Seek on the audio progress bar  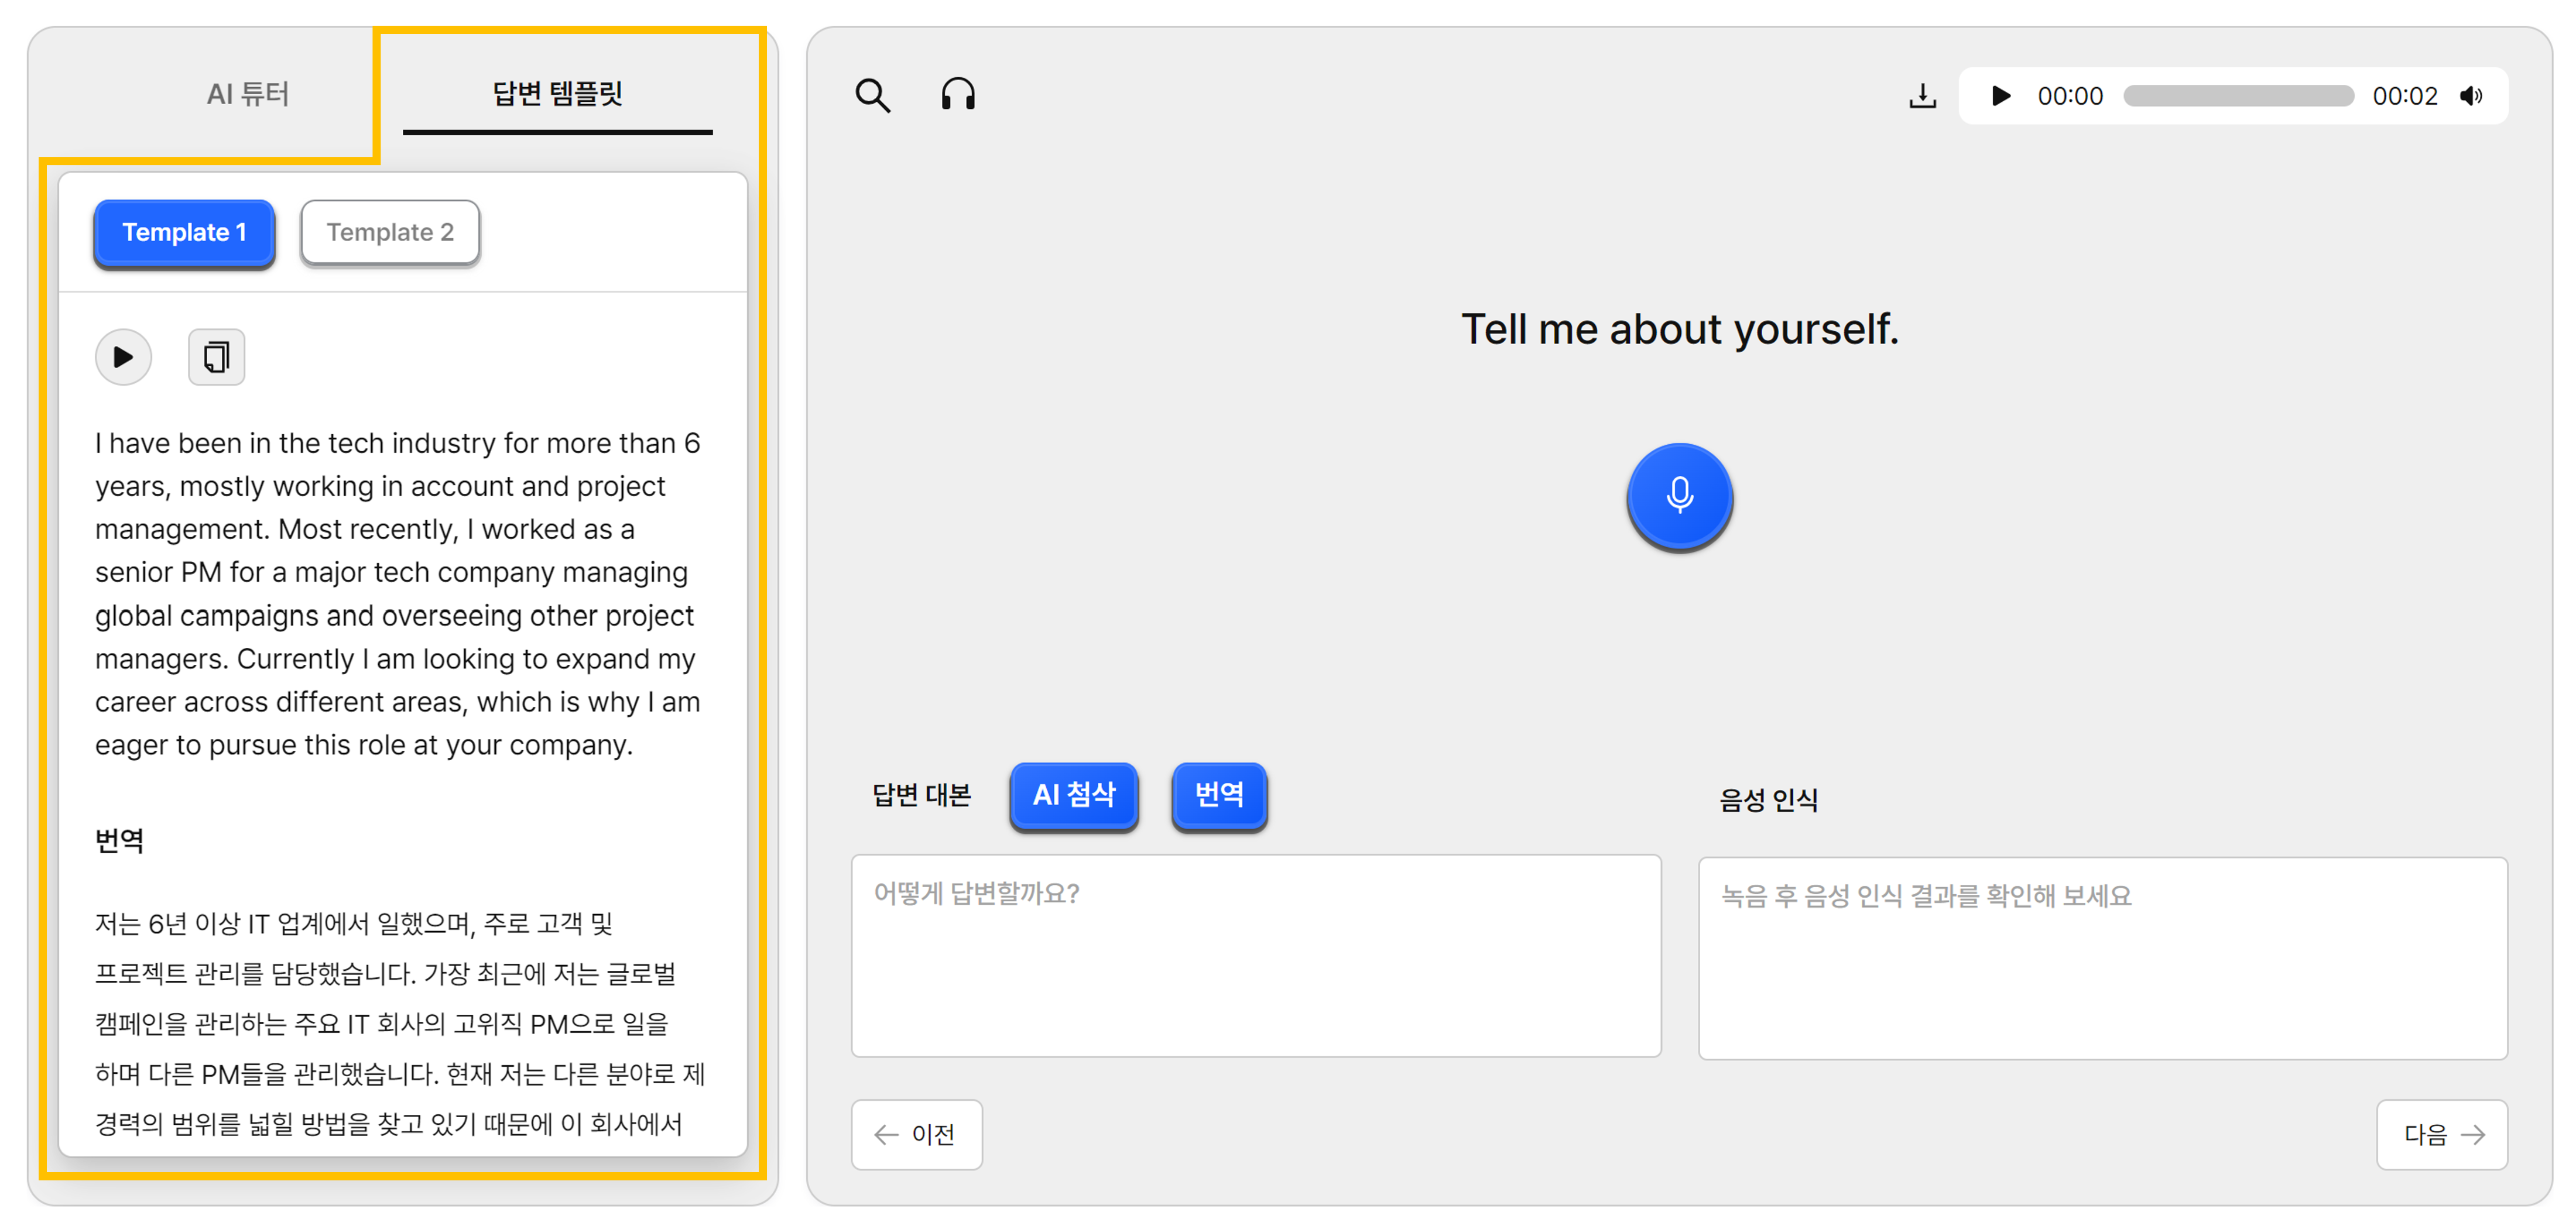point(2238,96)
